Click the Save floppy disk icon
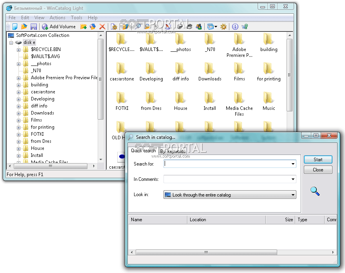Viewport: 345px width, 273px height. tap(33, 27)
